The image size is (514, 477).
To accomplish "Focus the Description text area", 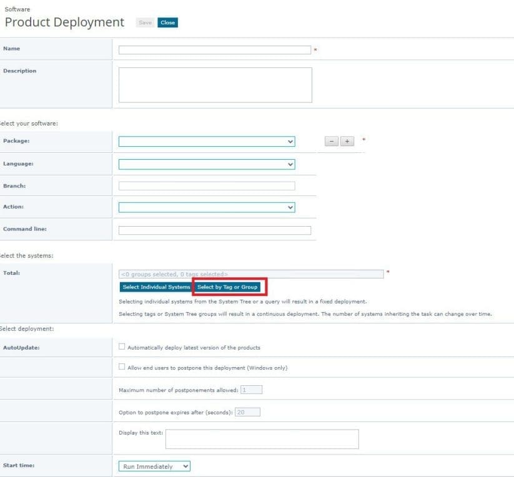I will tap(215, 85).
